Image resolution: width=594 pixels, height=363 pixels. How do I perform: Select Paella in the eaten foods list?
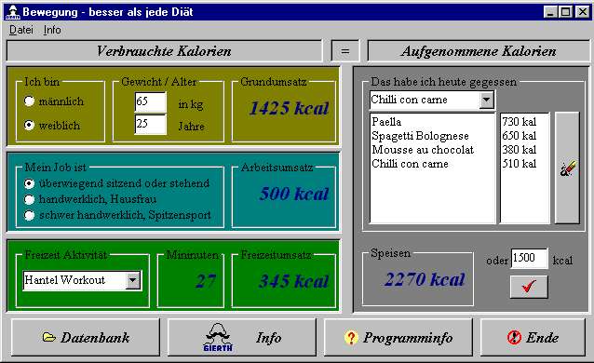tap(386, 122)
